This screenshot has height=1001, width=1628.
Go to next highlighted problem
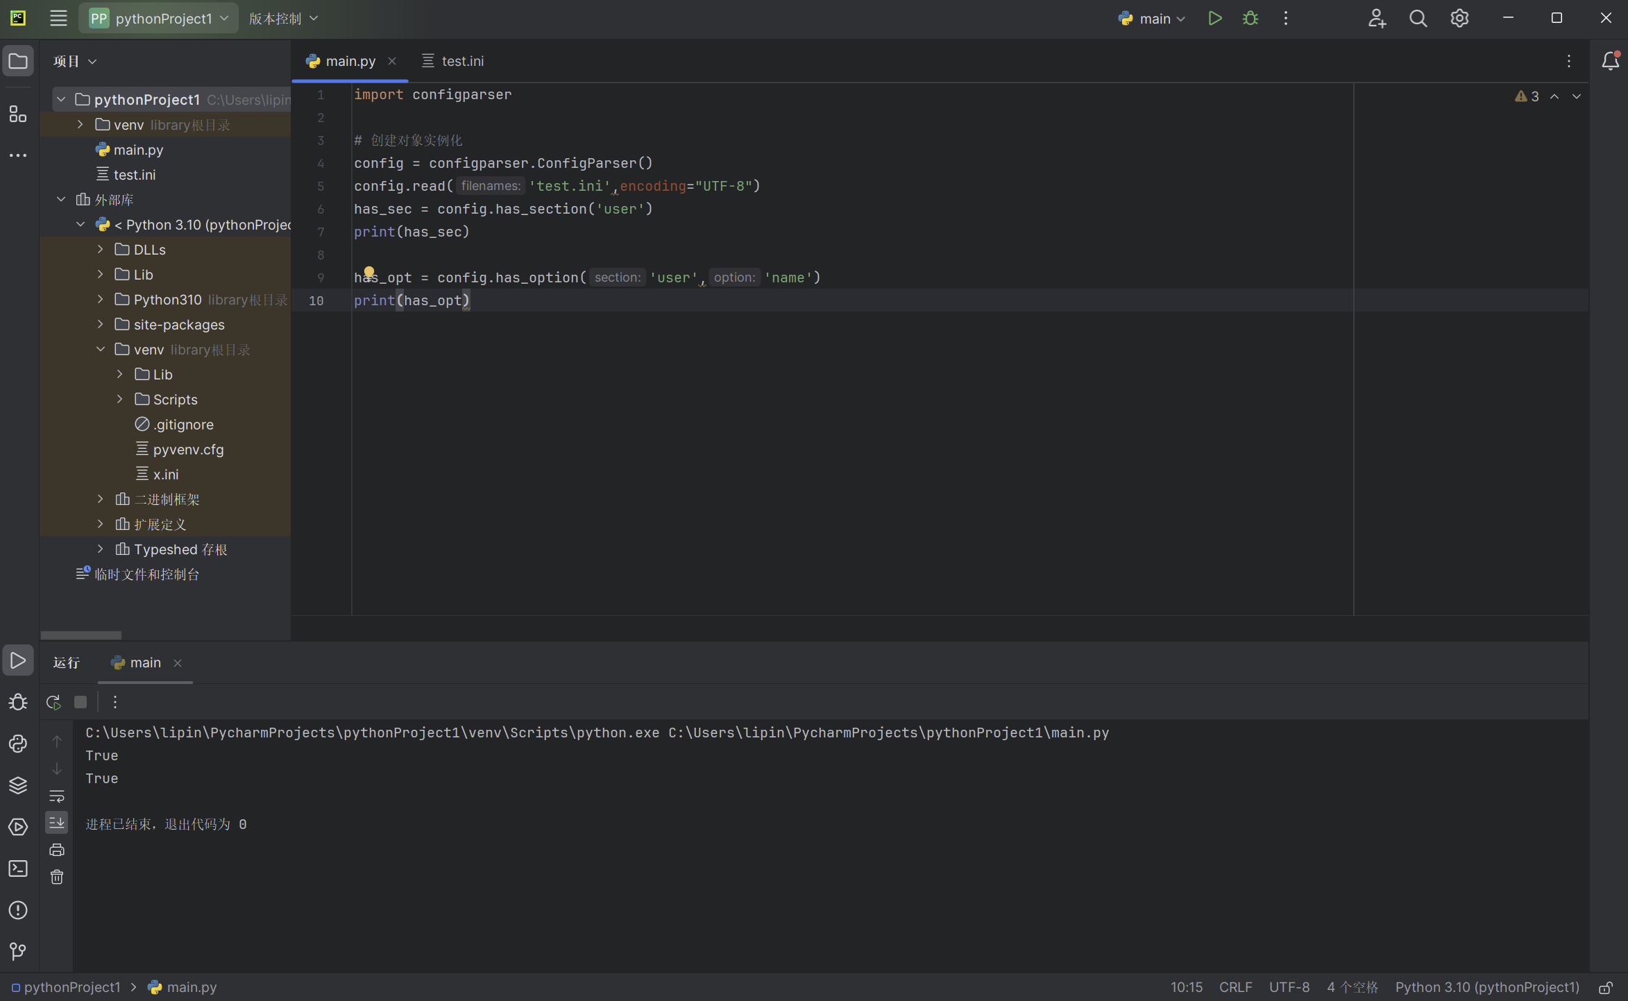tap(1577, 96)
